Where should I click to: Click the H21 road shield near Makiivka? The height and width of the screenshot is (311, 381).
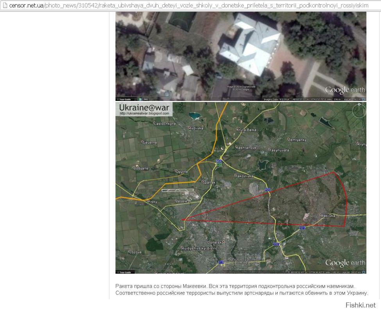(302, 228)
